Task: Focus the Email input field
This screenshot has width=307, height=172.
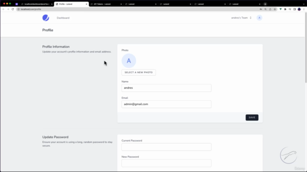Action: point(166,104)
